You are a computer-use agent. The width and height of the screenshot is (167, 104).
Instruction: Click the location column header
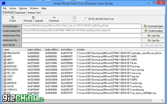120,50
